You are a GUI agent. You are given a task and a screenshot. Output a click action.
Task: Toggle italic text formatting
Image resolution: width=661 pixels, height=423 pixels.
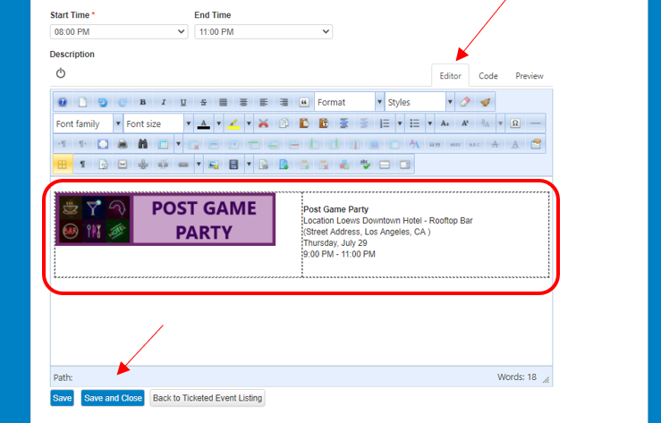click(163, 102)
